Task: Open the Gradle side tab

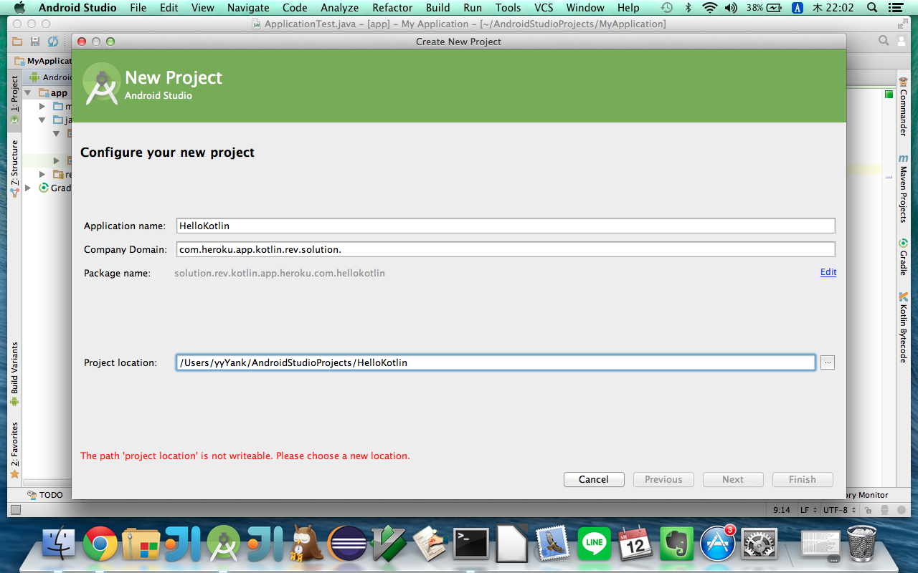Action: click(x=903, y=257)
